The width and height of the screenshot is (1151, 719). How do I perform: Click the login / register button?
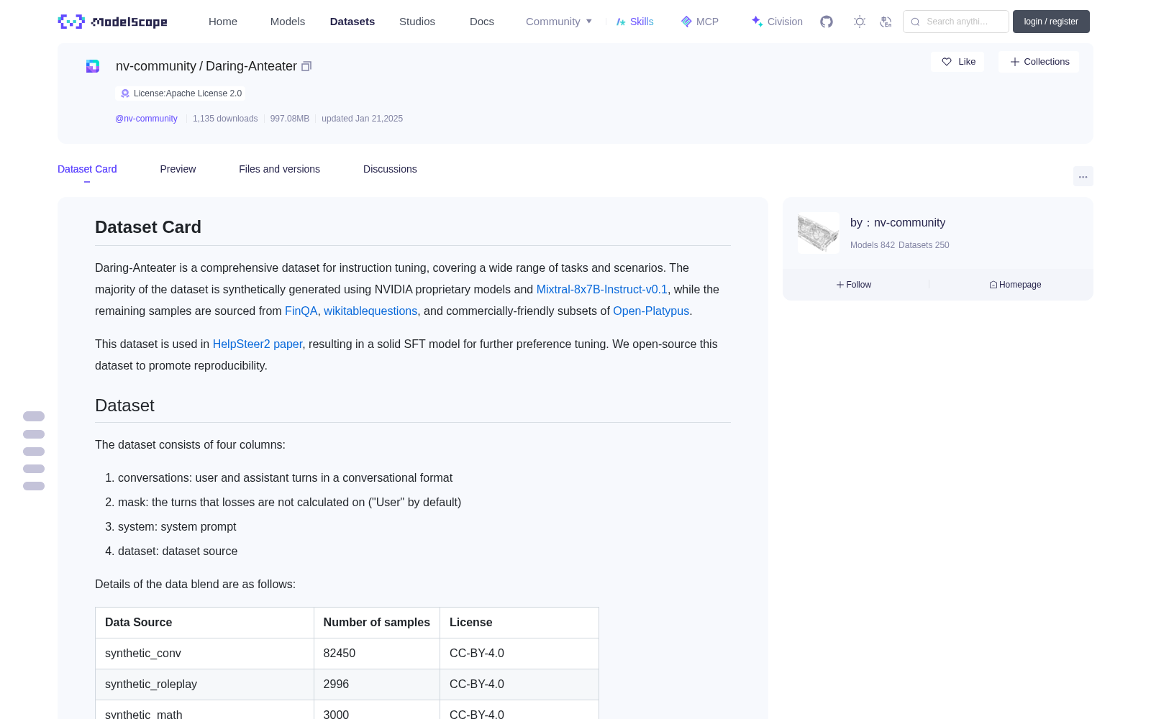pos(1051,22)
